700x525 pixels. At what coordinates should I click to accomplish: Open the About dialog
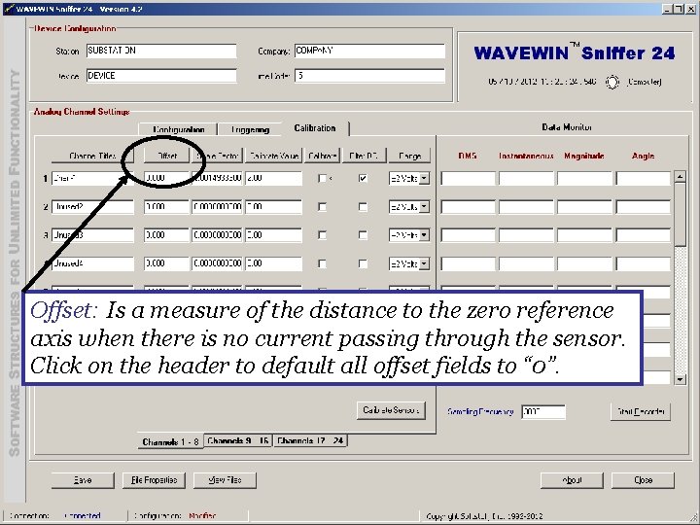(x=572, y=480)
